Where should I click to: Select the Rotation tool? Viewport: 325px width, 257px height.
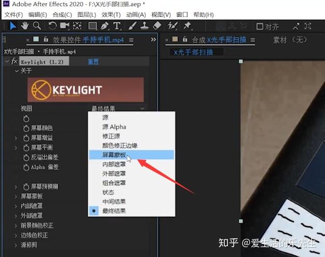[x=52, y=26]
